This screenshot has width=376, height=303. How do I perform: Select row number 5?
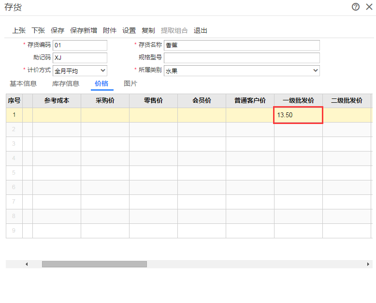tap(14, 173)
